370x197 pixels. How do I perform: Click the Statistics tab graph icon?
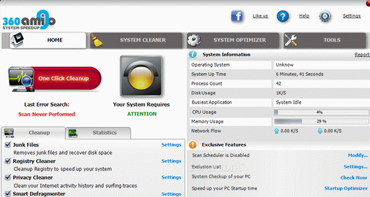(73, 133)
